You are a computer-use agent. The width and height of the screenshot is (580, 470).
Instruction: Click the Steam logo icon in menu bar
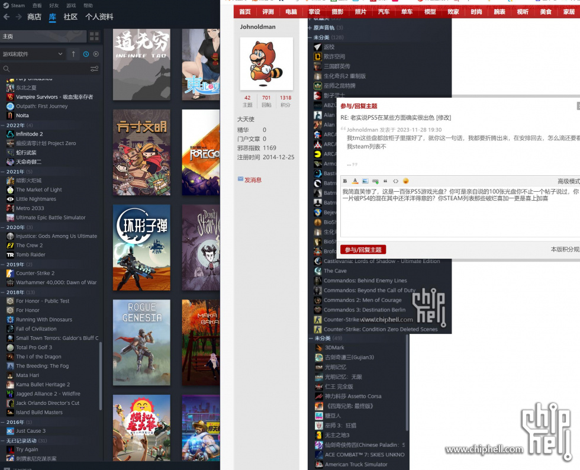(6, 5)
